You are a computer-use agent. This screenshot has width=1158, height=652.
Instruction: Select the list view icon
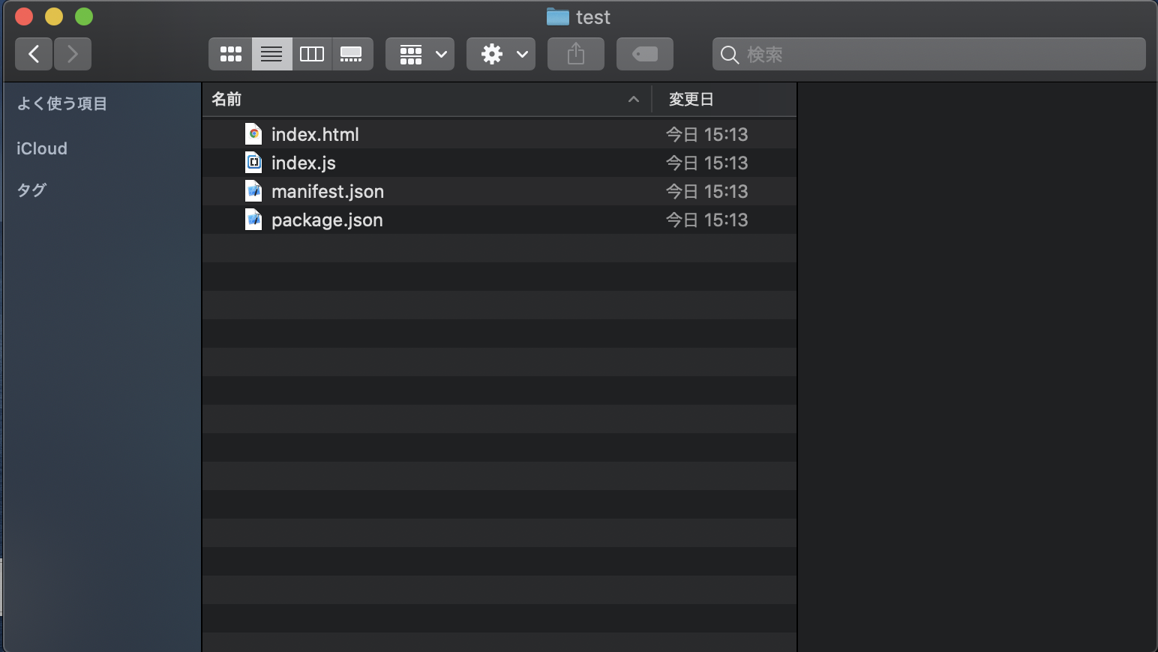[271, 53]
